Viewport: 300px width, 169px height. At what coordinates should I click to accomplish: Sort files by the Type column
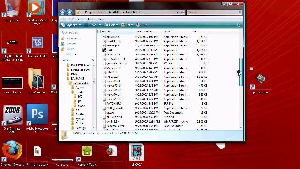pos(177,31)
